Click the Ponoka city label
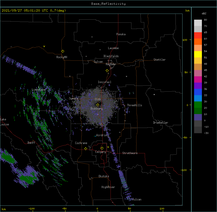Screen dimensions: 217x212 point(121,34)
